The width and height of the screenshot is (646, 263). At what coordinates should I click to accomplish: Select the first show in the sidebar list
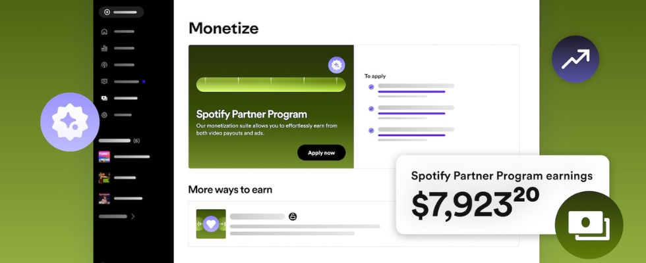pos(104,157)
